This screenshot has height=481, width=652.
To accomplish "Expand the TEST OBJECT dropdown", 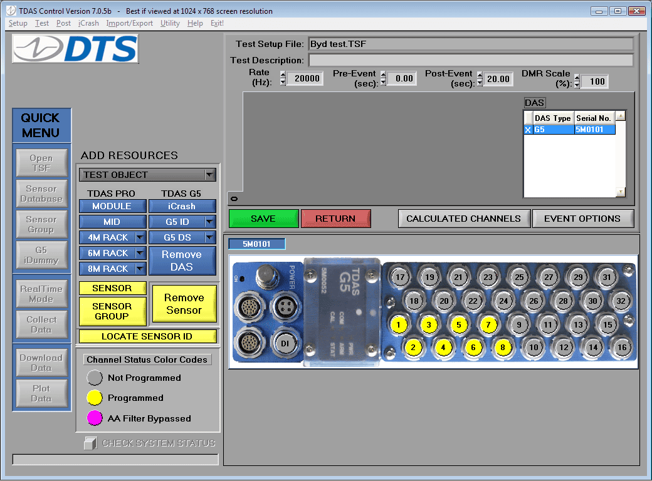I will [210, 175].
